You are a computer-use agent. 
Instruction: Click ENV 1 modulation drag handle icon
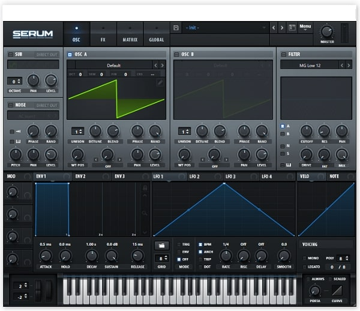point(67,177)
